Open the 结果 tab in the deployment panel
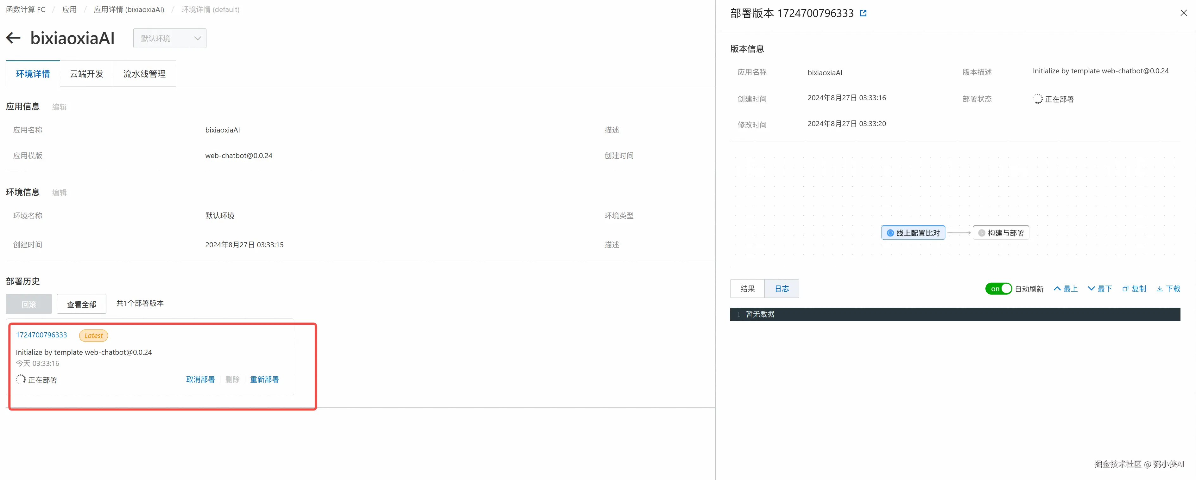This screenshot has height=480, width=1196. point(747,288)
